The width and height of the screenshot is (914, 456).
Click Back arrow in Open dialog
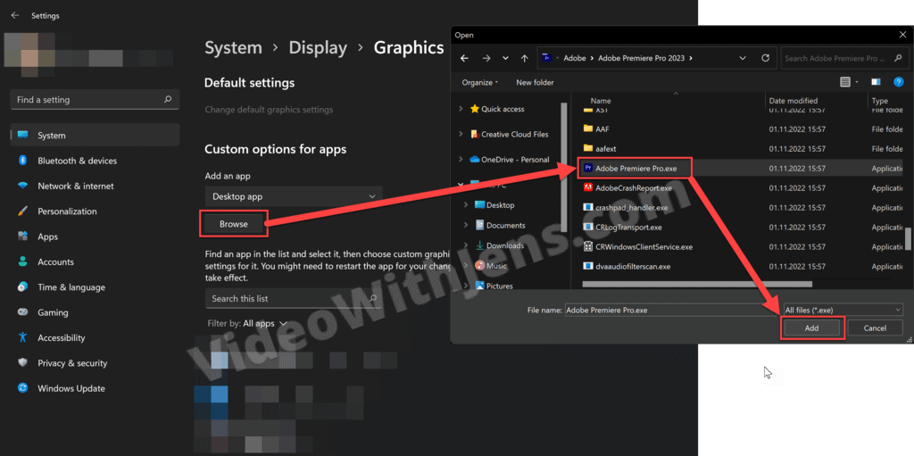coord(464,58)
